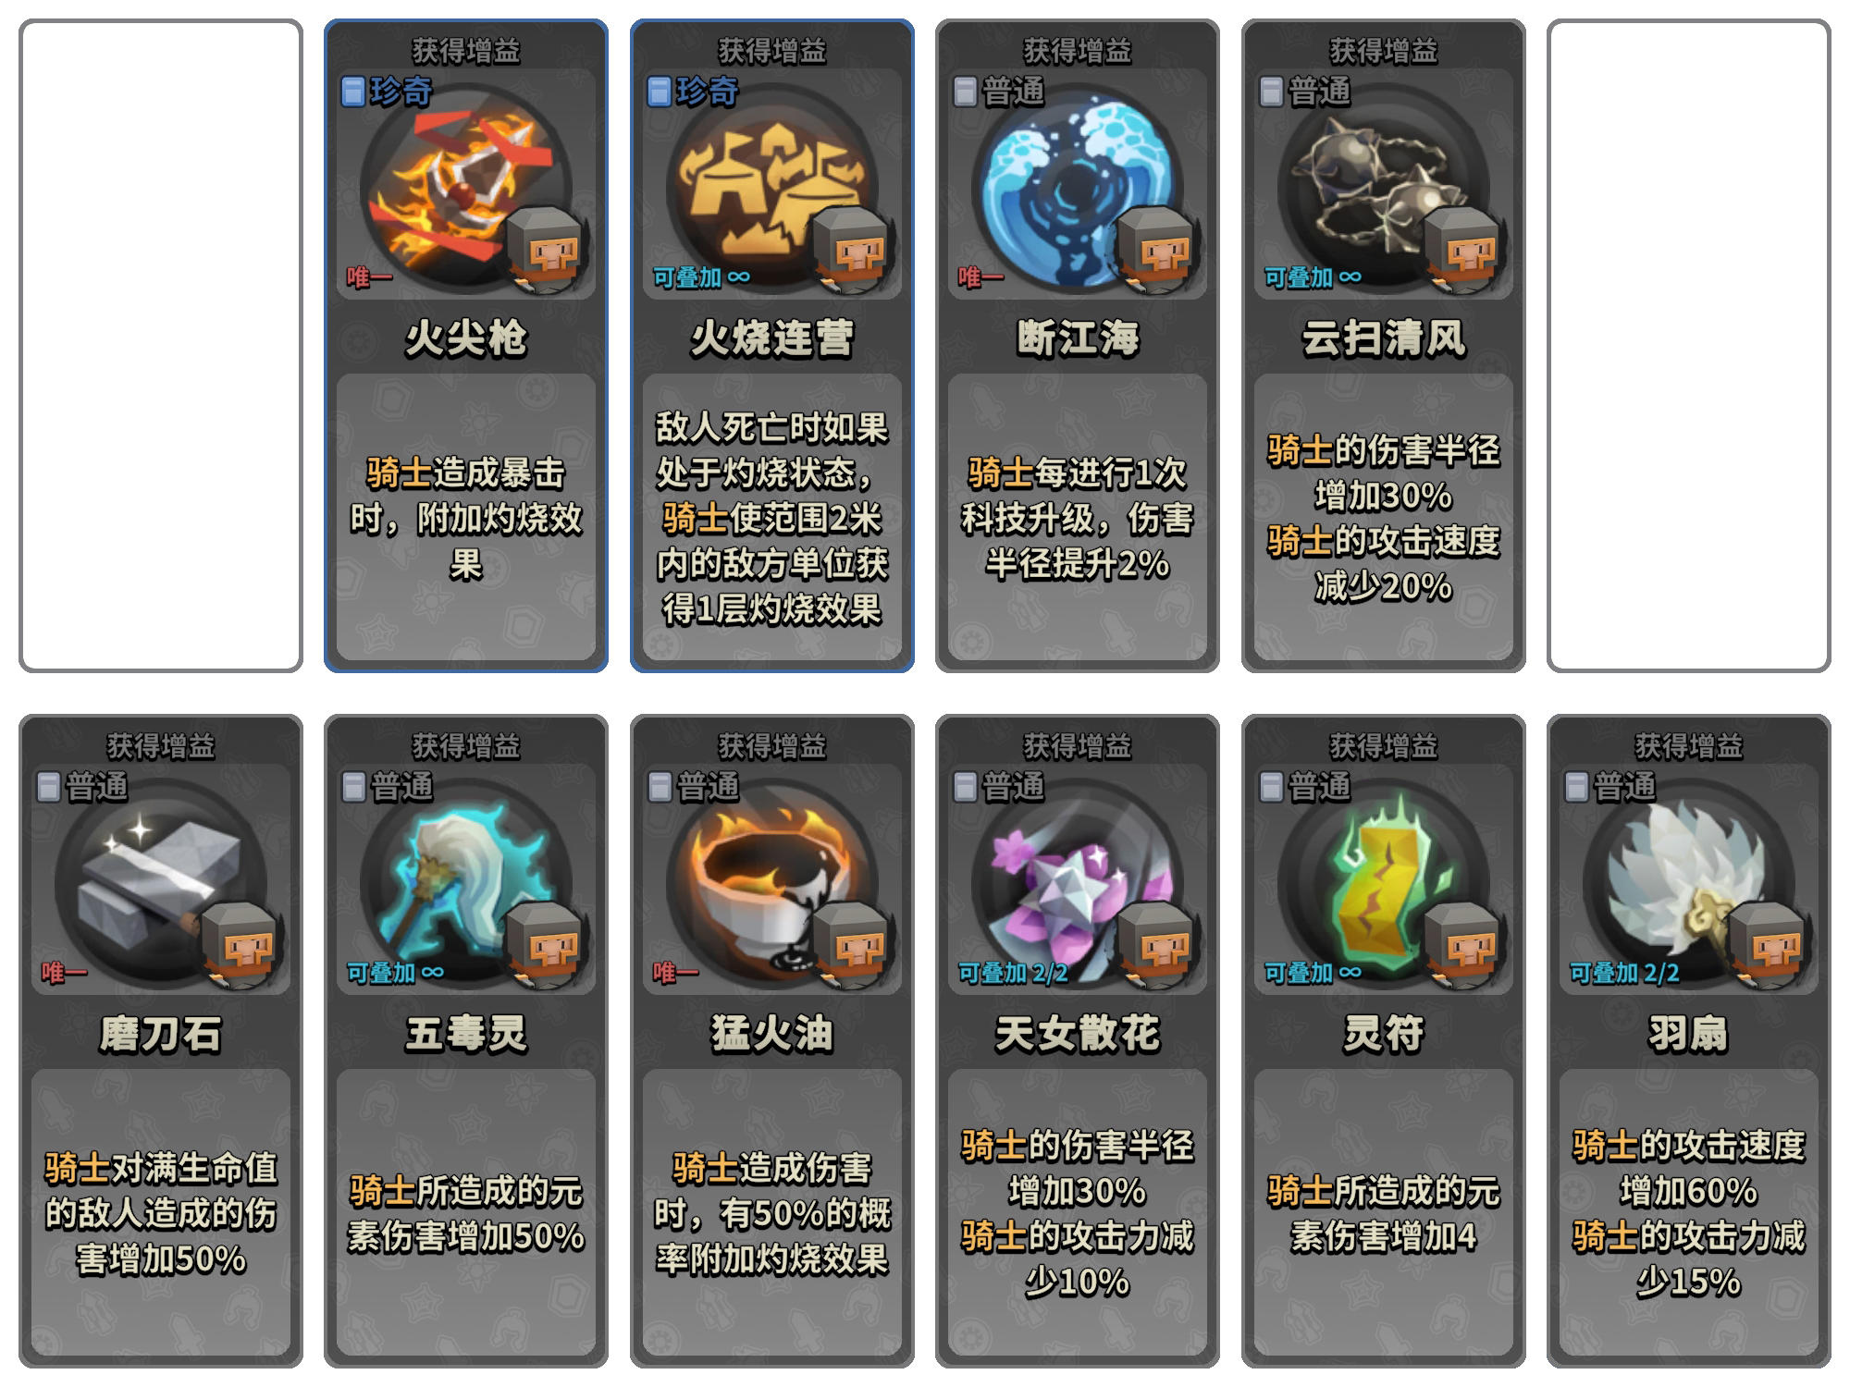The width and height of the screenshot is (1850, 1387).
Task: Select the 羽扇 white feather fan icon
Action: (1689, 883)
